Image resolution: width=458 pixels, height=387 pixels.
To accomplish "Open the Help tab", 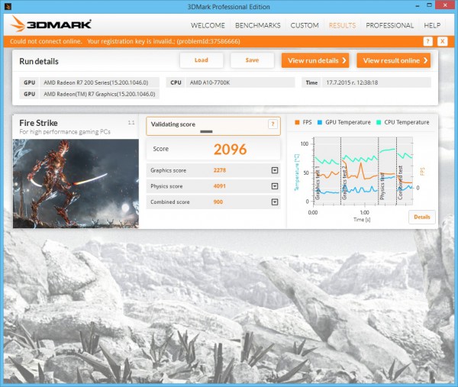I will [x=432, y=25].
